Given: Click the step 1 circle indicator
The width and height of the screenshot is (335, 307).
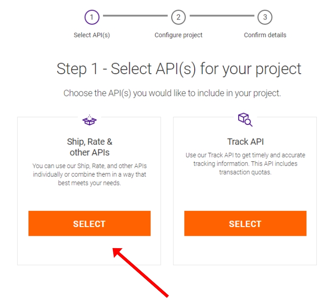Looking at the screenshot, I should pos(92,17).
